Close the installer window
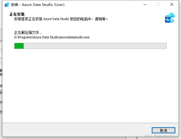181x139 pixels. point(172,5)
